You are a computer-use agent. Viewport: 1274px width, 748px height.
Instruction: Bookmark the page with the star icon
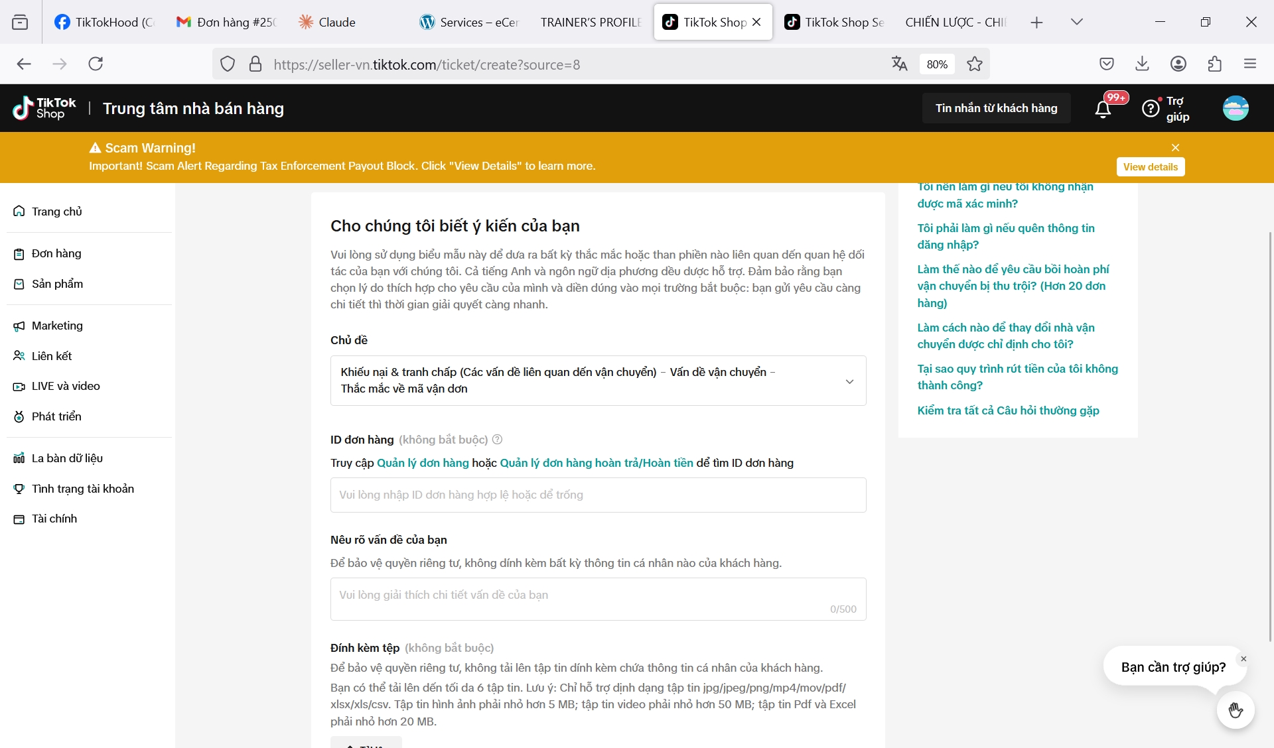(x=974, y=64)
